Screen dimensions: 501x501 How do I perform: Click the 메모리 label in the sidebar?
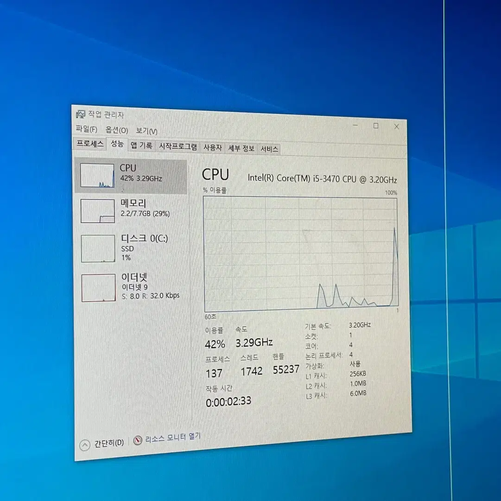coord(133,203)
